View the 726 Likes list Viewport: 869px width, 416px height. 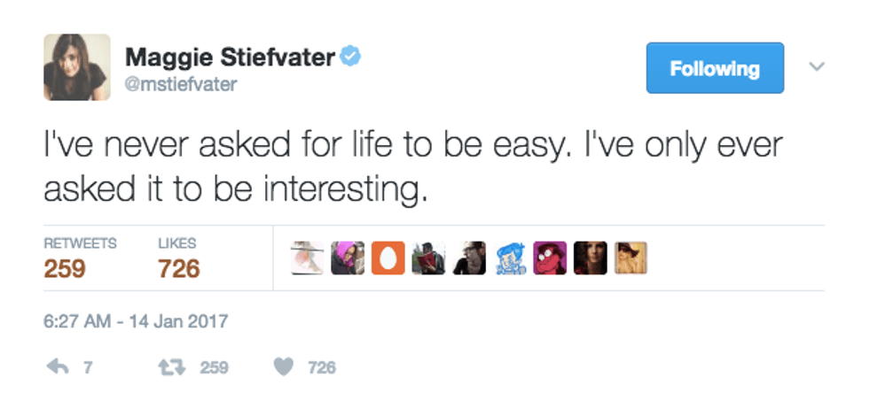point(178,258)
